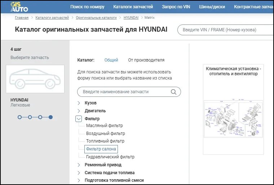
Task: Open Оригинальные каталоги breadcrumb link
Action: pyautogui.click(x=96, y=18)
